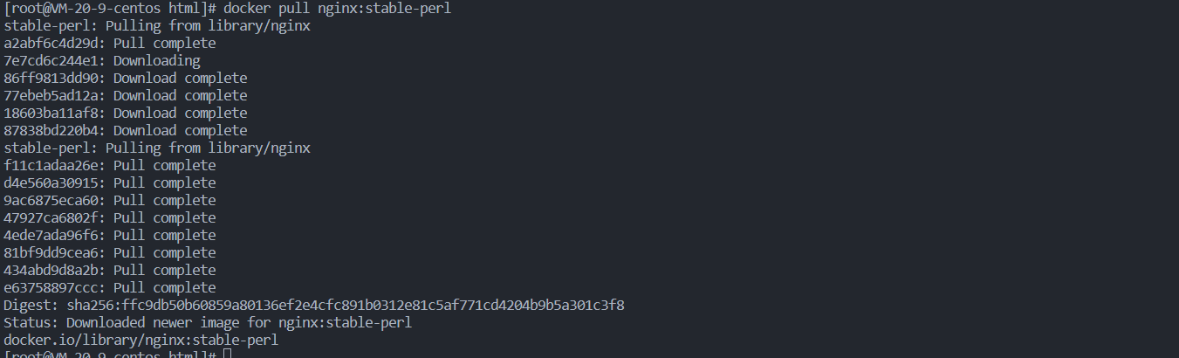
Task: Click the 87838bd220b4 Download complete line
Action: click(126, 130)
